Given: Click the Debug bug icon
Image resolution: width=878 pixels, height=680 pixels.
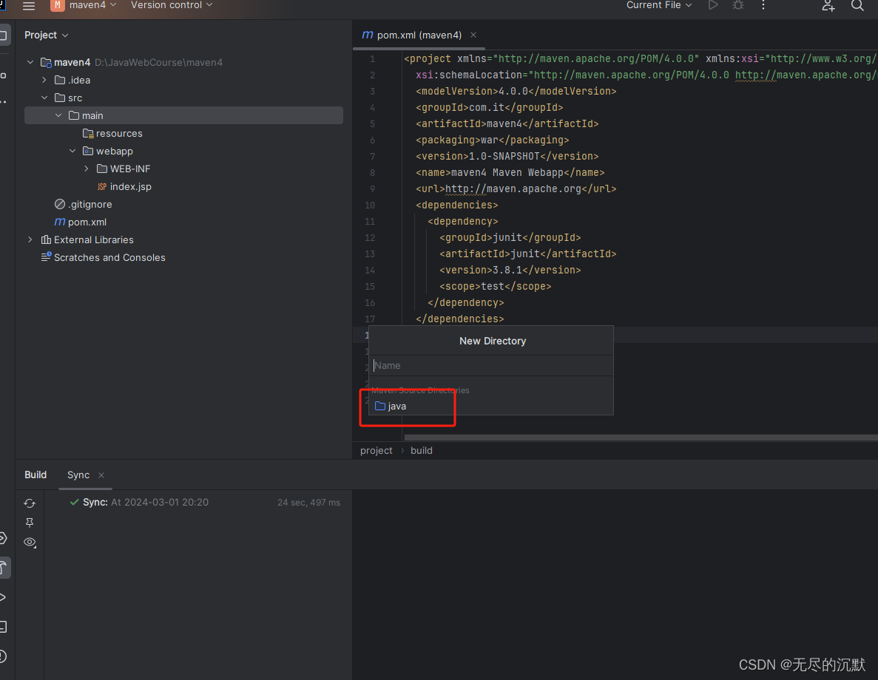Looking at the screenshot, I should 738,5.
